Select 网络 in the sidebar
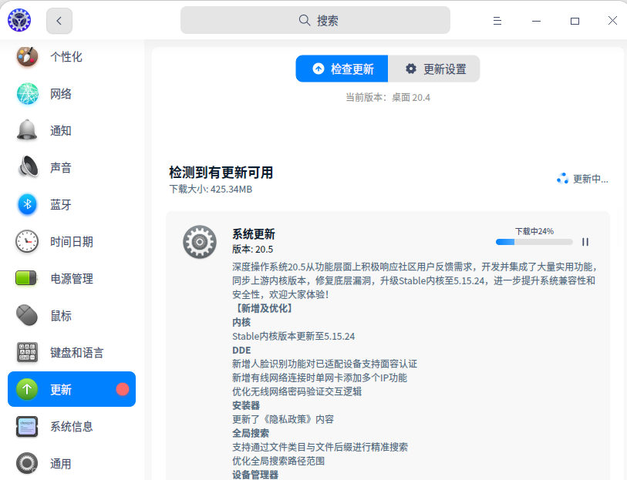The height and width of the screenshot is (480, 627). (72, 93)
